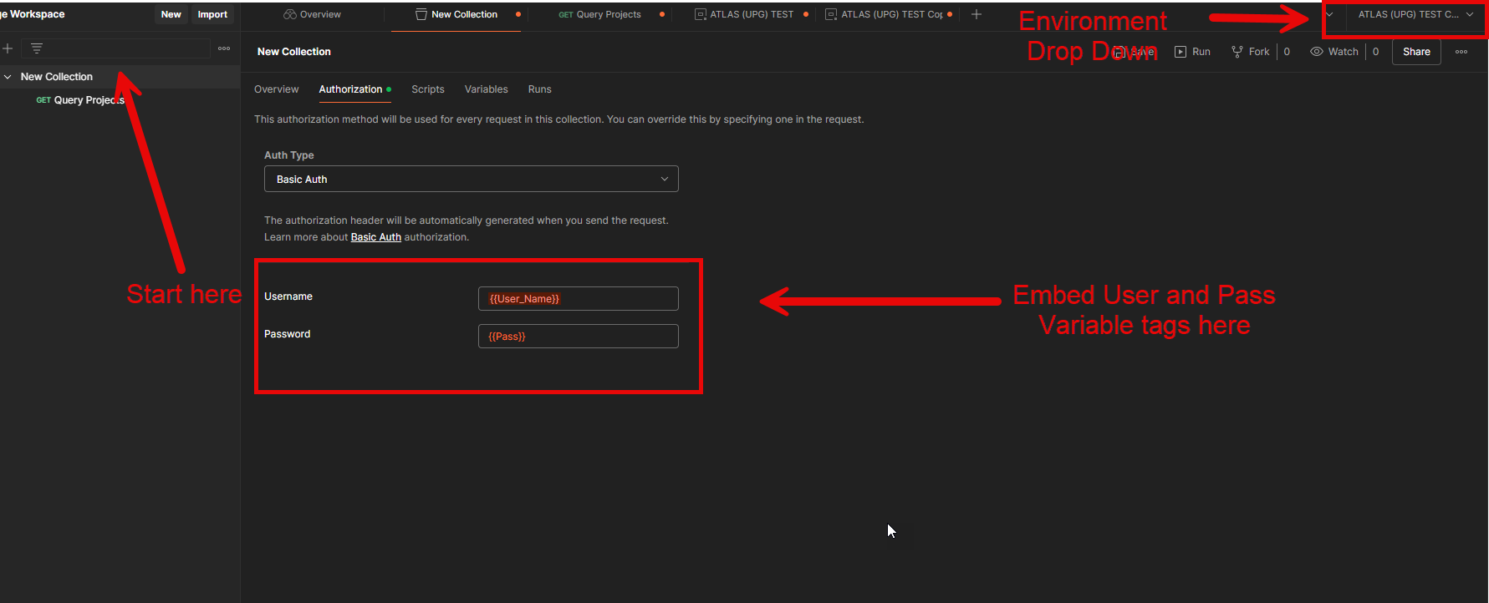Viewport: 1489px width, 603px height.
Task: Click the Import button
Action: 212,14
